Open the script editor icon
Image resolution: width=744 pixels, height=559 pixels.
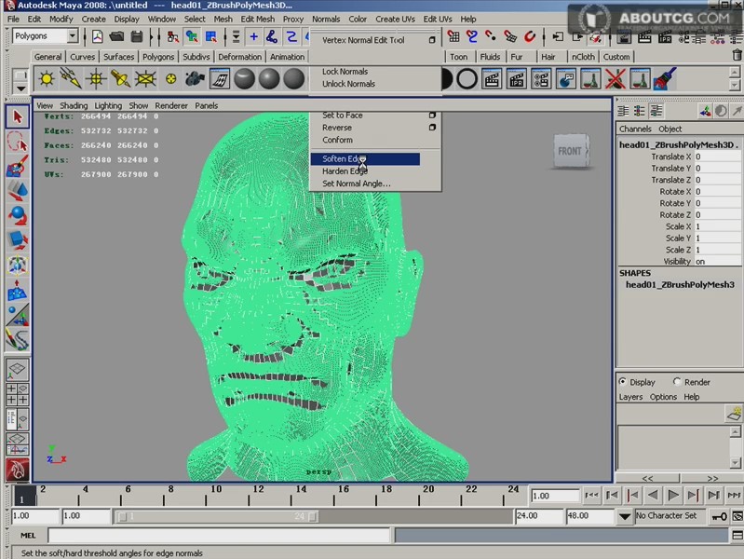coord(737,536)
